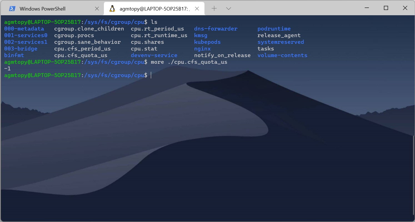Viewport: 415px width, 222px height.
Task: Click the nginx directory name
Action: pos(202,49)
